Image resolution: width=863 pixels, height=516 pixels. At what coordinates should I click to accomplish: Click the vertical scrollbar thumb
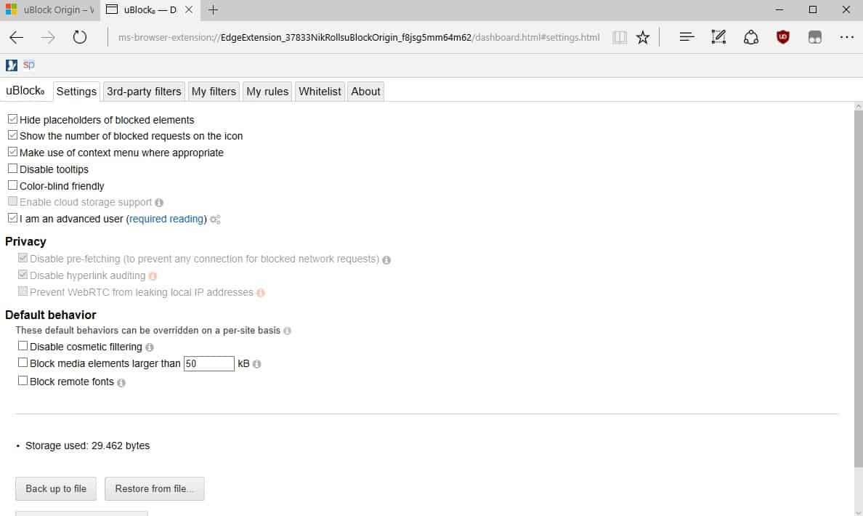858,289
